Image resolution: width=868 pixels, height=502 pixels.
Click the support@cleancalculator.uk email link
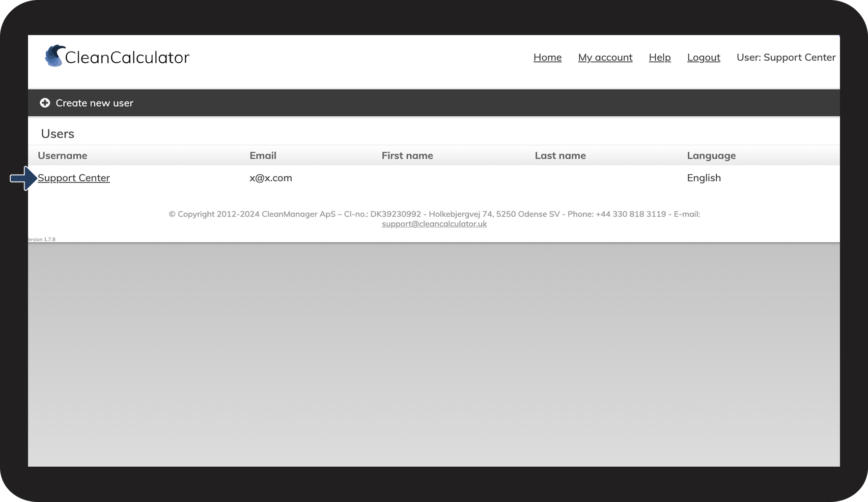click(x=434, y=224)
